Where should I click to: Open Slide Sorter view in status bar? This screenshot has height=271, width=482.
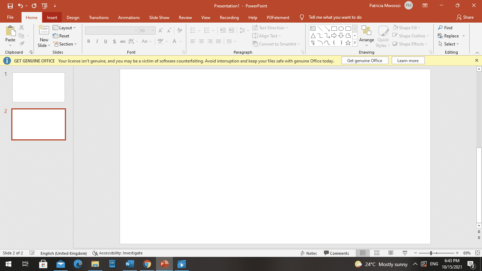(377, 253)
